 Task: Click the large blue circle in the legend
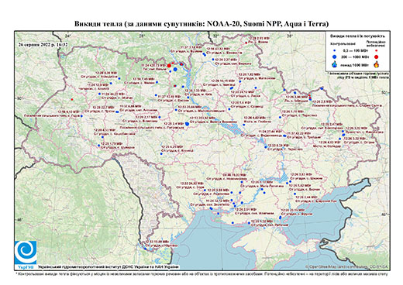click(335, 57)
